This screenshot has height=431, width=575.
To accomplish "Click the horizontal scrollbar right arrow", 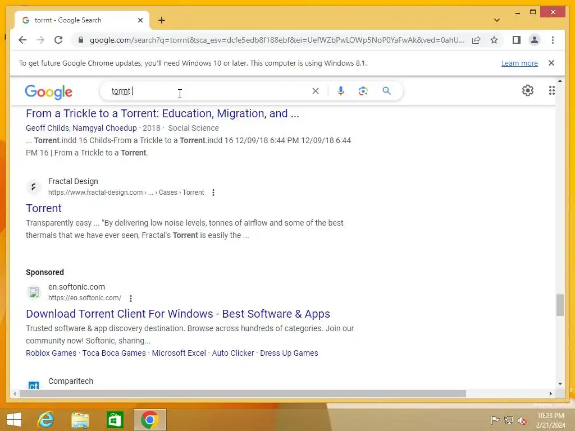I will point(550,393).
